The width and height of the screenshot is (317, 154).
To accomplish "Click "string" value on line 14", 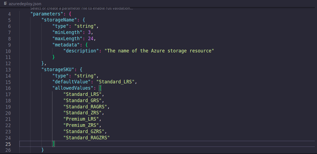I will [85, 76].
